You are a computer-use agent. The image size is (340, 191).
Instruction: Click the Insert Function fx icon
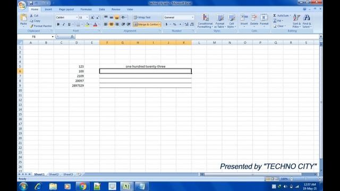72,37
